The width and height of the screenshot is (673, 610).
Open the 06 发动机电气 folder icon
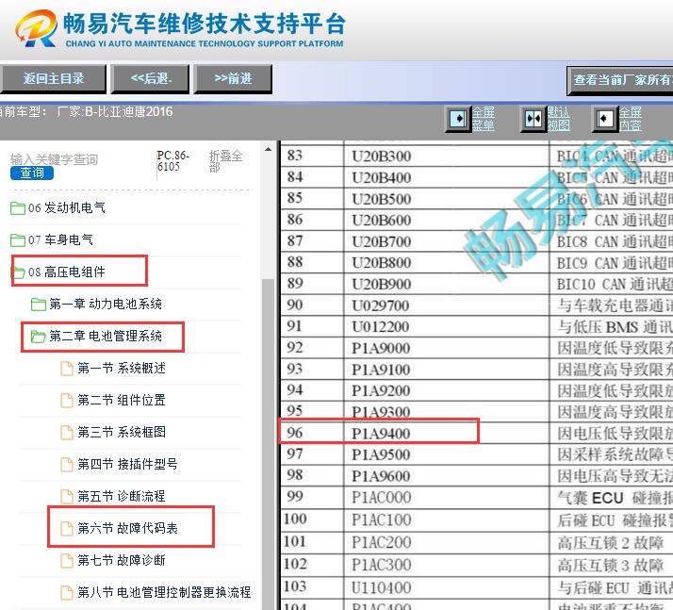coord(18,208)
